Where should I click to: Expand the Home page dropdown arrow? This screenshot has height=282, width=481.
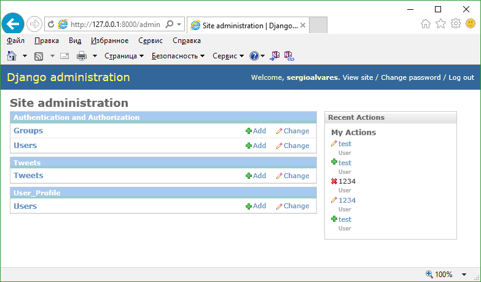pos(25,56)
